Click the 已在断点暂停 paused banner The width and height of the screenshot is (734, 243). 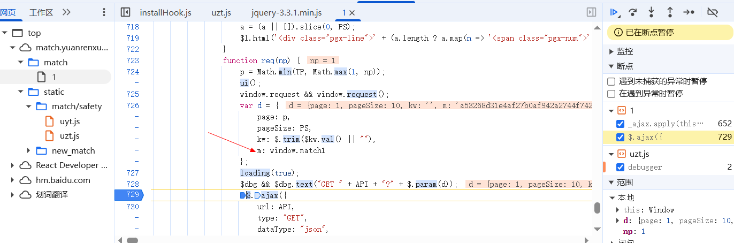click(x=670, y=33)
